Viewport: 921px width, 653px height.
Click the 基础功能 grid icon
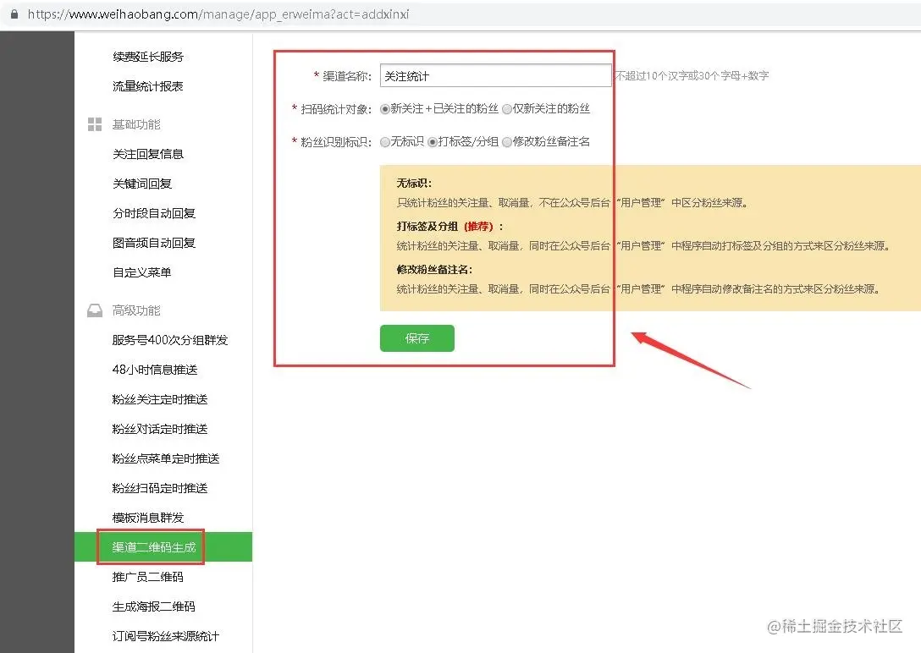click(95, 123)
